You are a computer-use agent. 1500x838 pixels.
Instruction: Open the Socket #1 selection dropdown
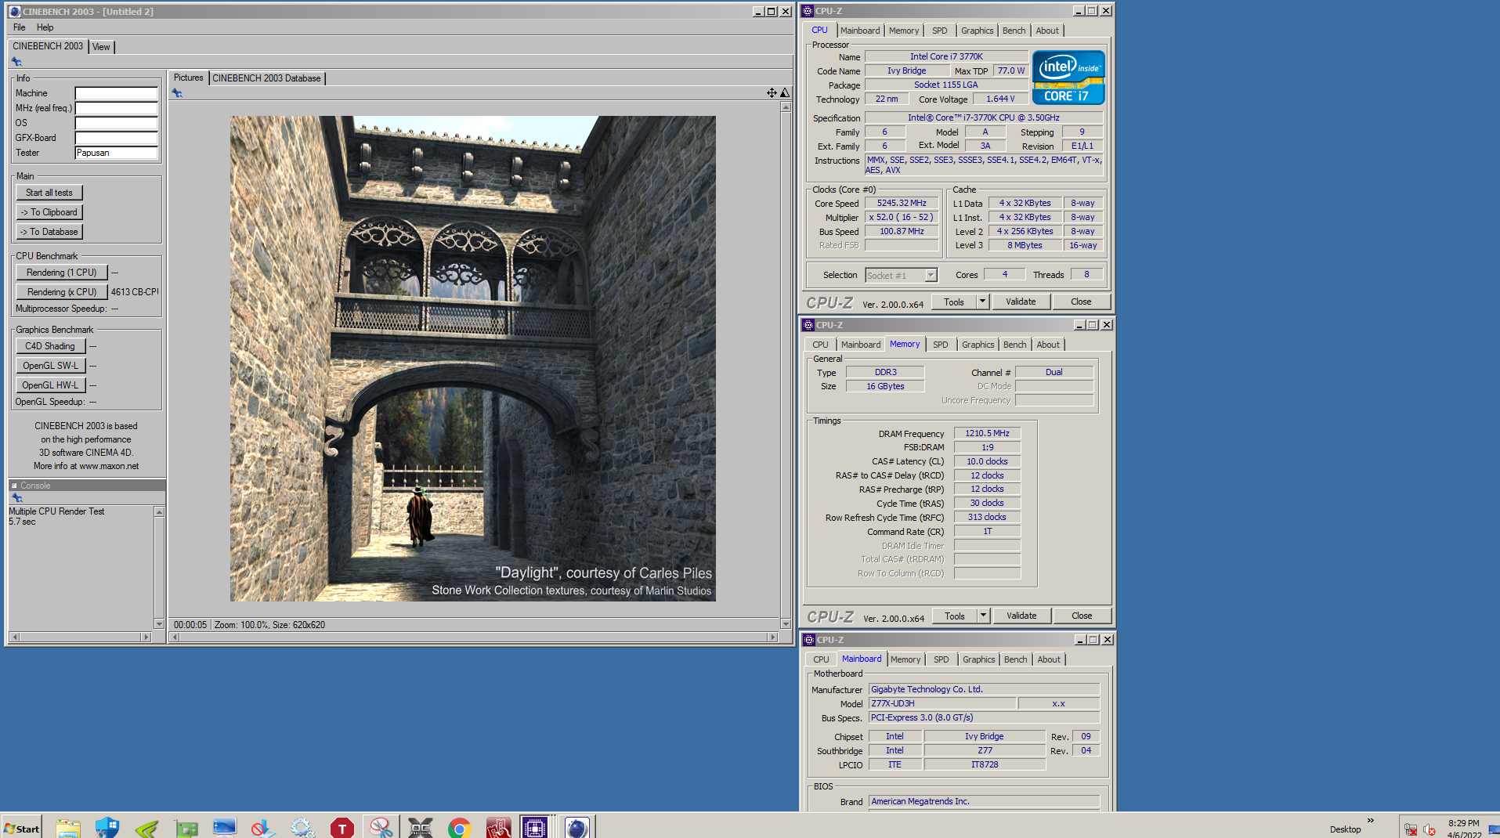(931, 275)
